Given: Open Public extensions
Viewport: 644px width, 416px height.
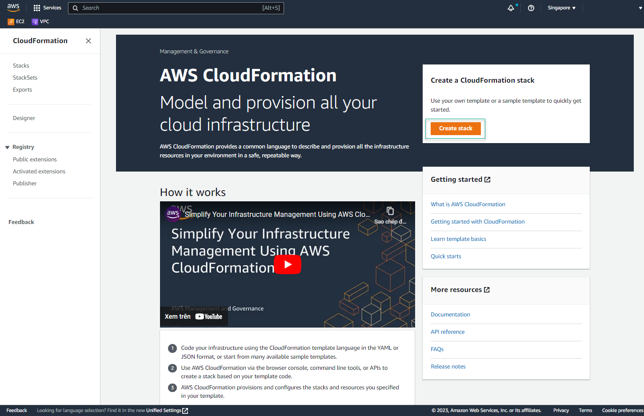Looking at the screenshot, I should pos(35,160).
